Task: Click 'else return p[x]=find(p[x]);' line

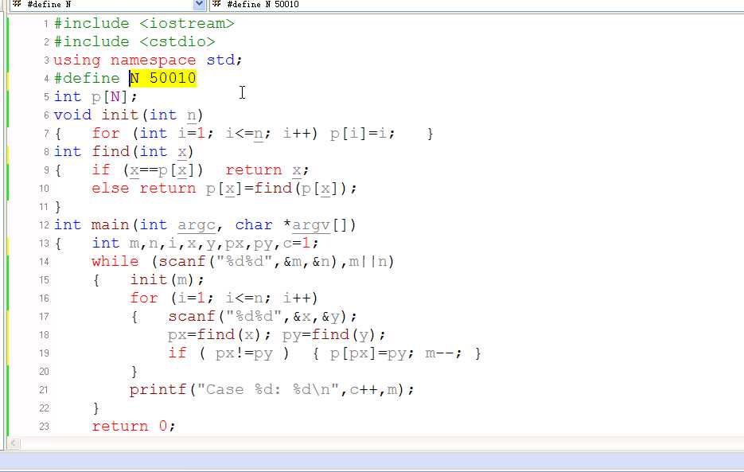Action: [x=224, y=189]
